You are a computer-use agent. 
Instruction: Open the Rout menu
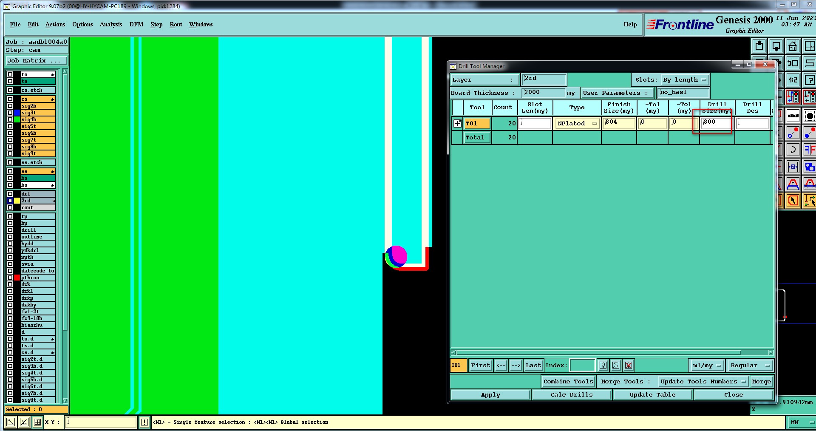click(176, 24)
